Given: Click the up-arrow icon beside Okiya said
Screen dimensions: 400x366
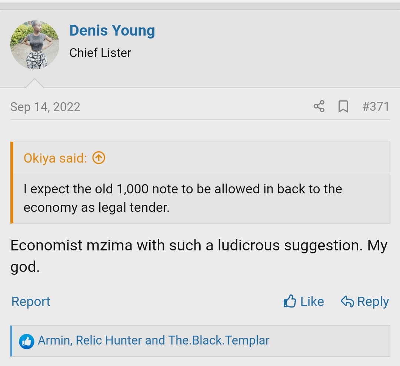Looking at the screenshot, I should tap(99, 158).
